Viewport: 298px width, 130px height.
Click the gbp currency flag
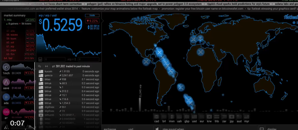pyautogui.click(x=187, y=117)
